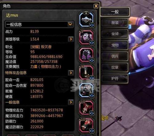Screen dimensions: 154x136
Task: Click the first +10 red weapon slot
Action: pyautogui.click(x=86, y=108)
